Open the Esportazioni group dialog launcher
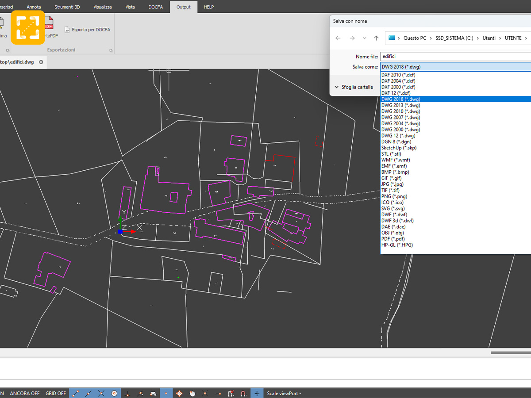Screen dimensions: 531x398 (111, 50)
